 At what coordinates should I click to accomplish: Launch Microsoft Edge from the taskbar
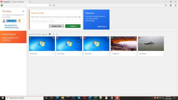click(x=57, y=98)
